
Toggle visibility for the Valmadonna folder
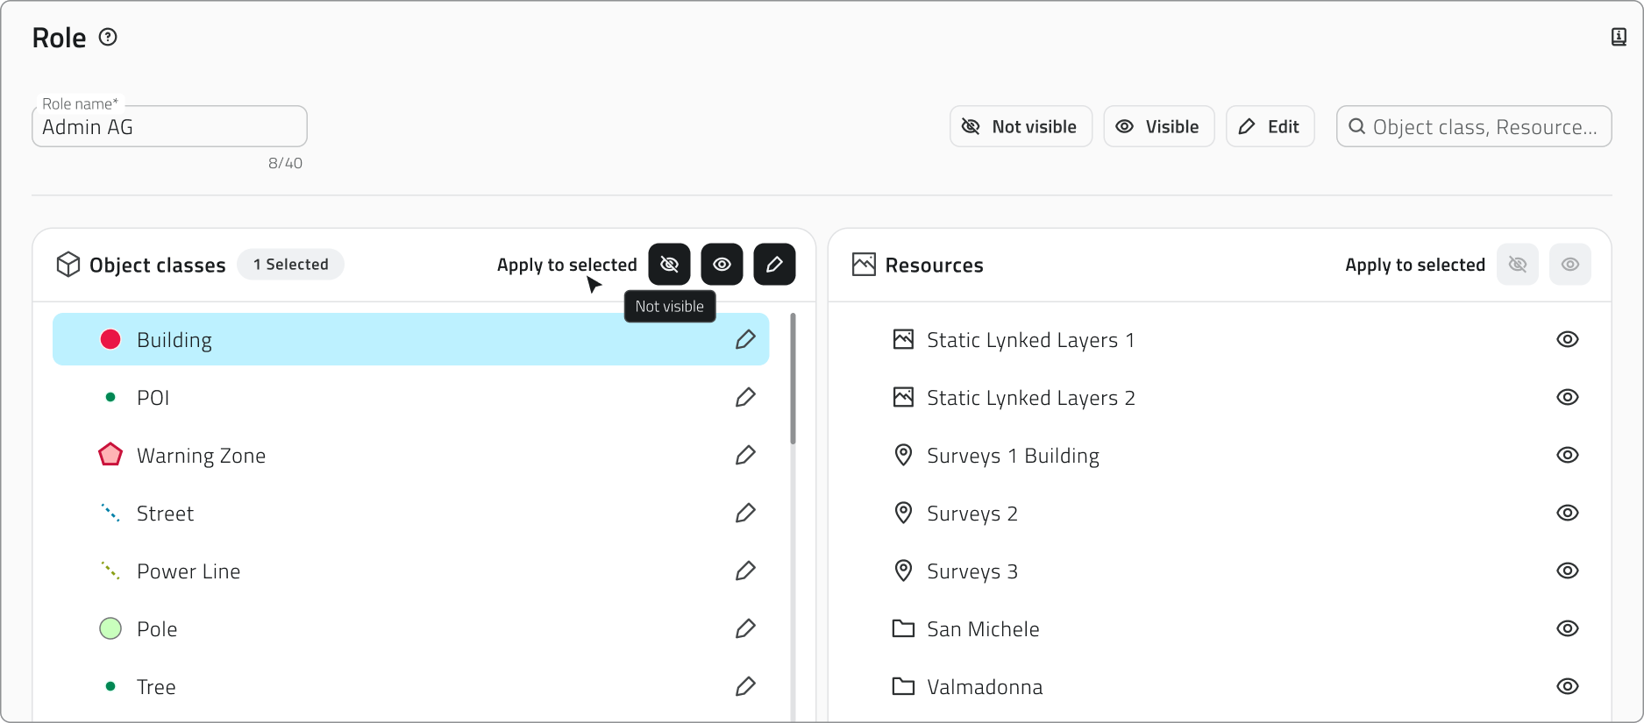1567,686
